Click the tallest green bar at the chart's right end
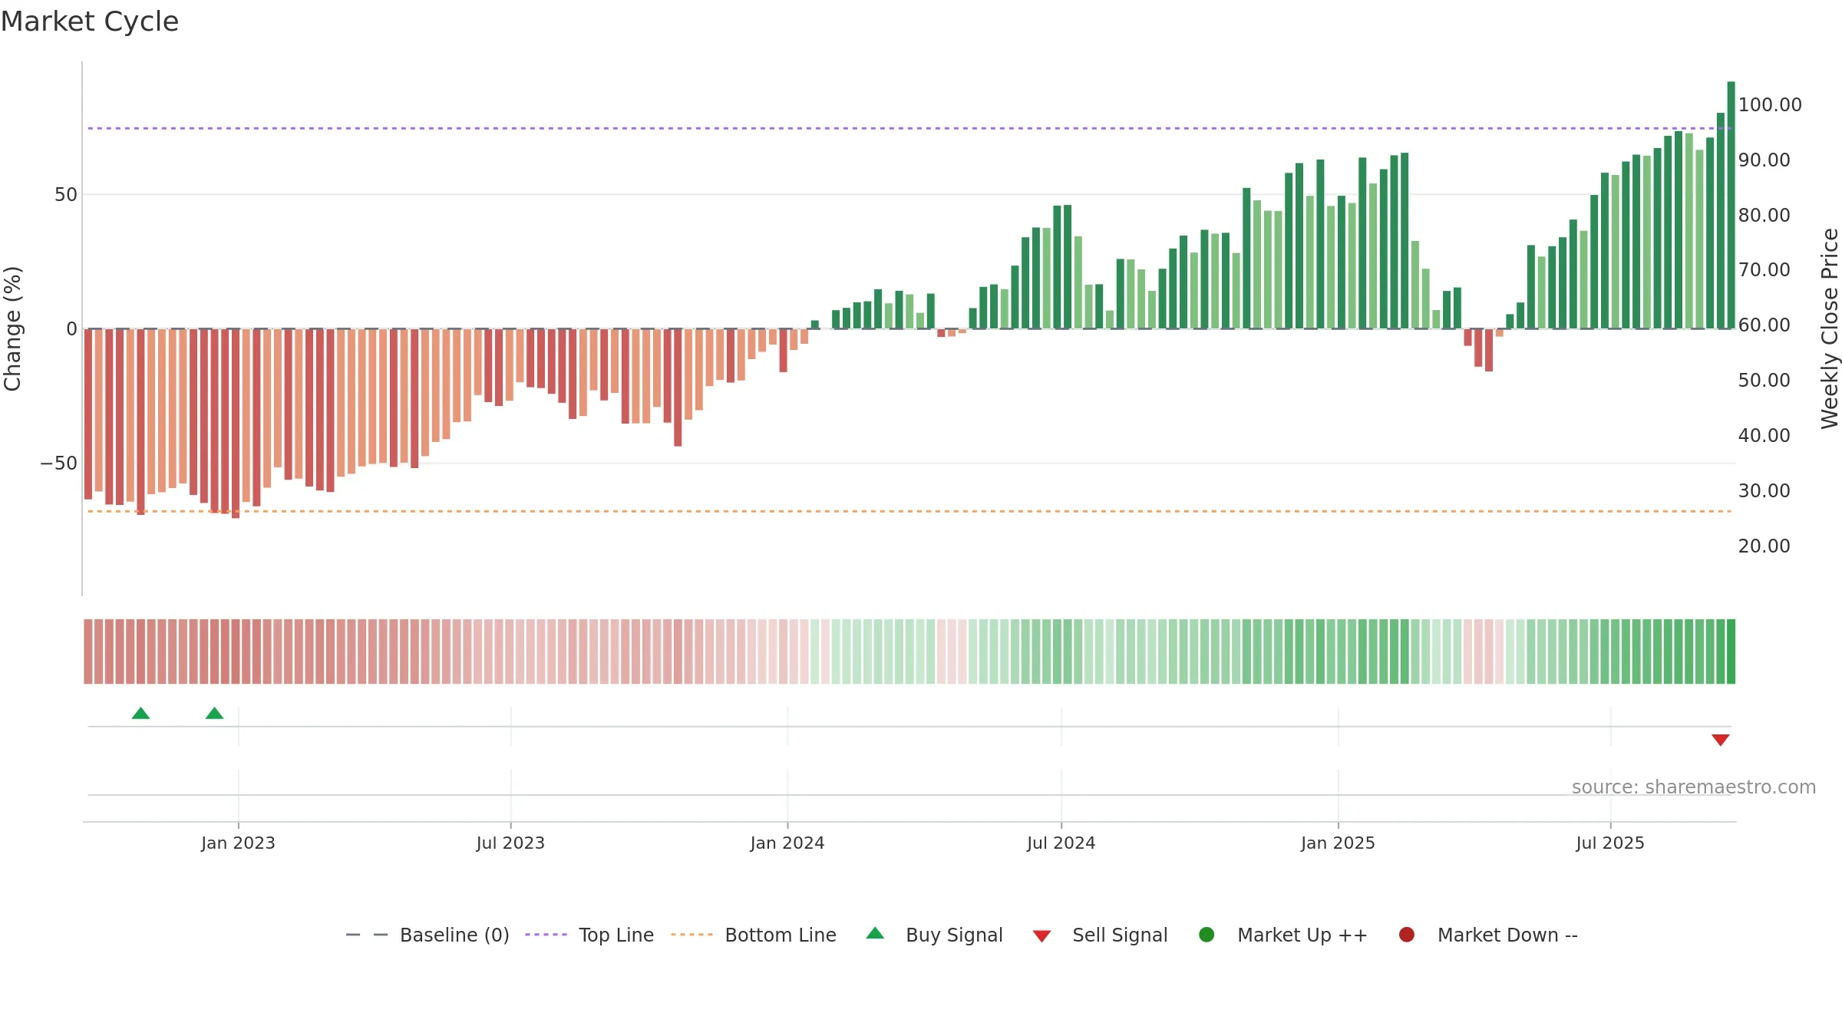 (1731, 205)
